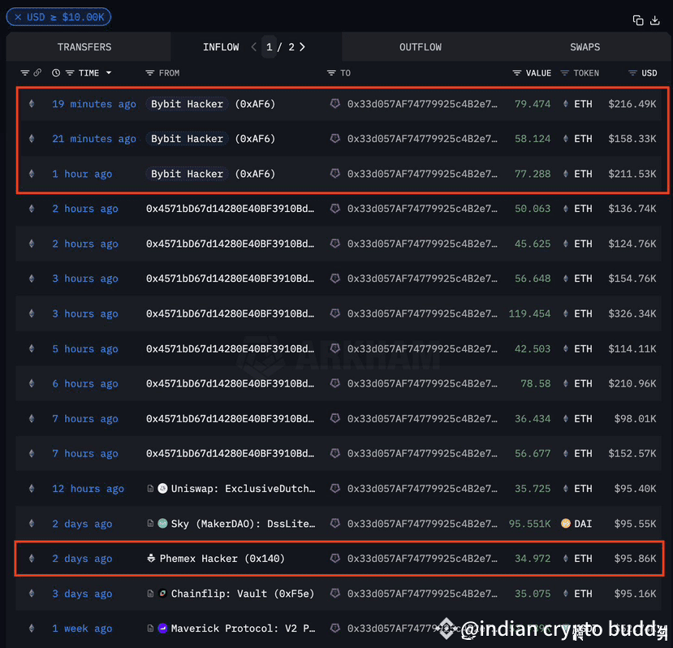
Task: Open Sky (MakerDAO): DssLite entity link
Action: click(x=243, y=524)
